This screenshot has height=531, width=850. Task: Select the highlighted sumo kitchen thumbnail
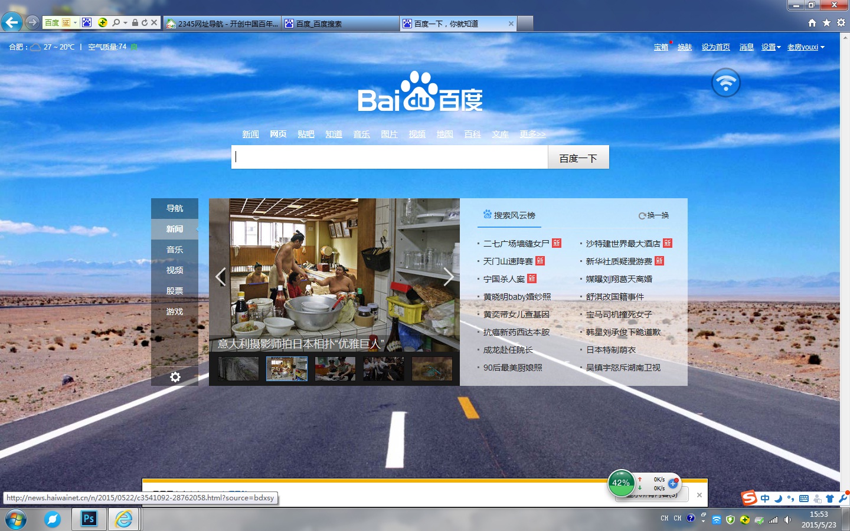point(287,369)
